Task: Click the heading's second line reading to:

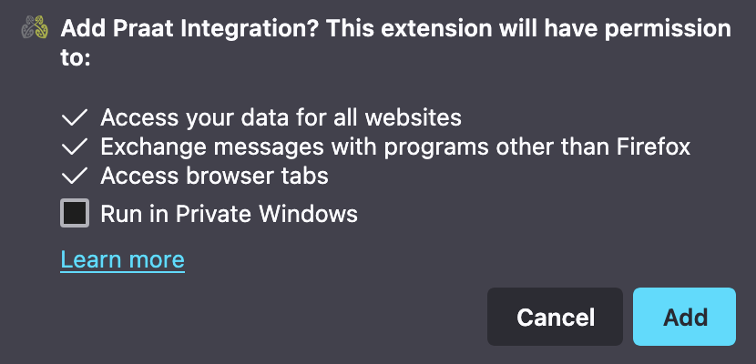Action: click(x=76, y=59)
